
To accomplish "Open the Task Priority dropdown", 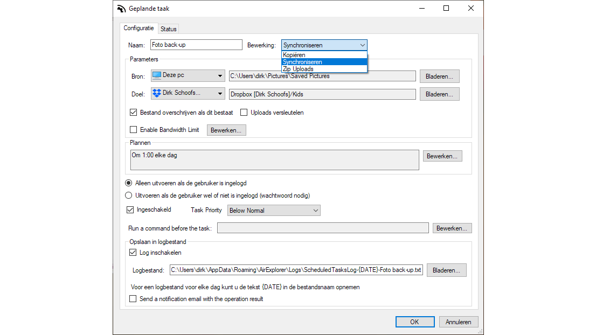I will (274, 211).
